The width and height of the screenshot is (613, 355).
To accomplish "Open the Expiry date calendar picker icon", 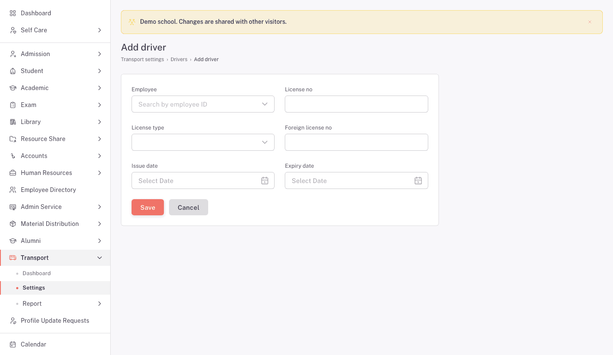I will [x=418, y=180].
